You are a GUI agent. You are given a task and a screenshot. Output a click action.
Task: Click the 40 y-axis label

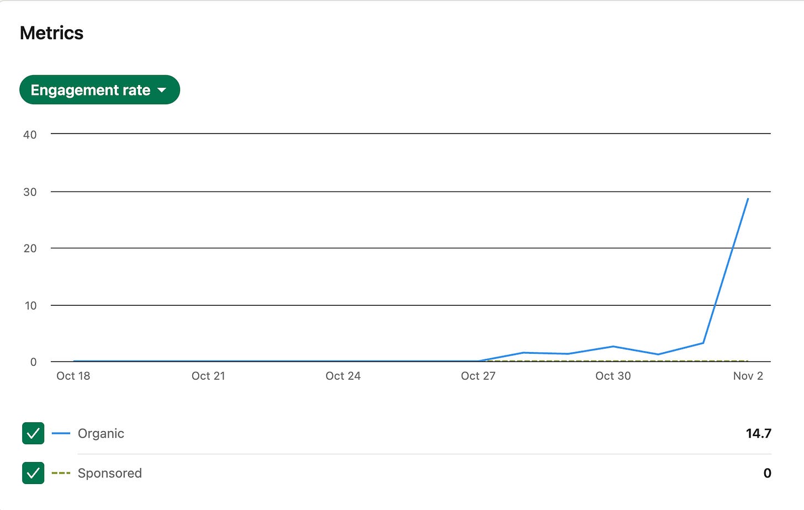[x=30, y=135]
